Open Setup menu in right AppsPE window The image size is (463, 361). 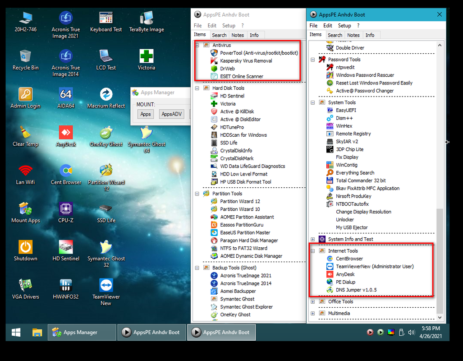[344, 26]
